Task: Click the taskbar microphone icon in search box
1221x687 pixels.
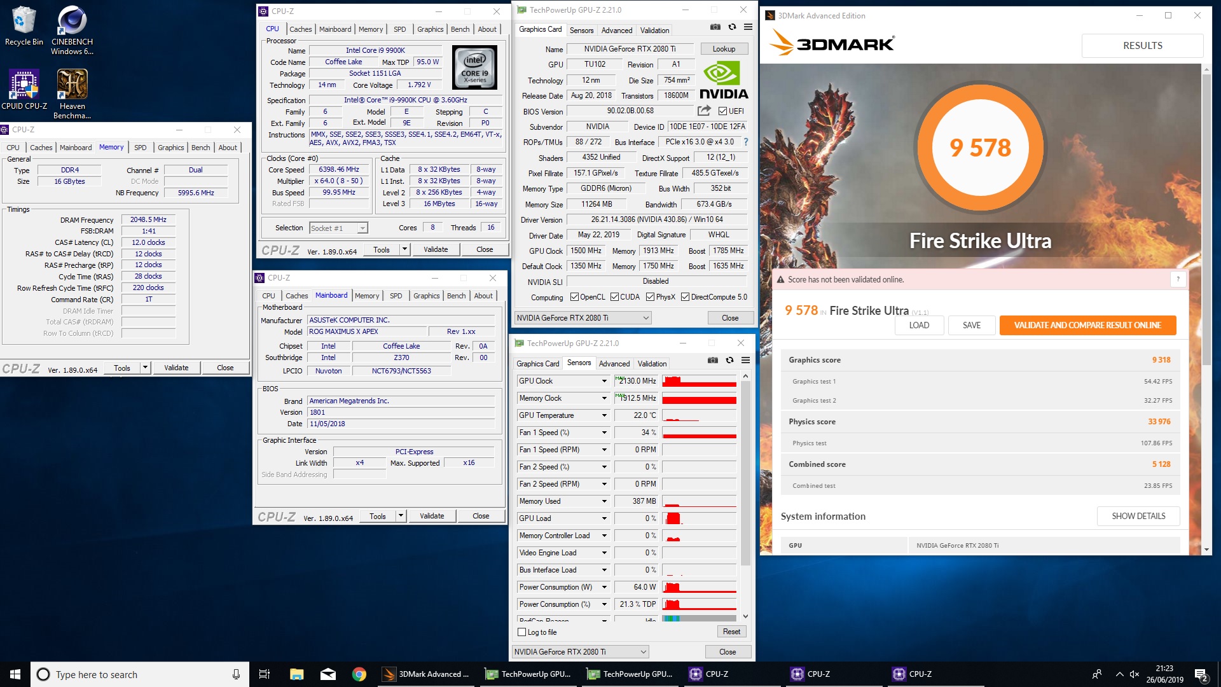Action: 236,674
